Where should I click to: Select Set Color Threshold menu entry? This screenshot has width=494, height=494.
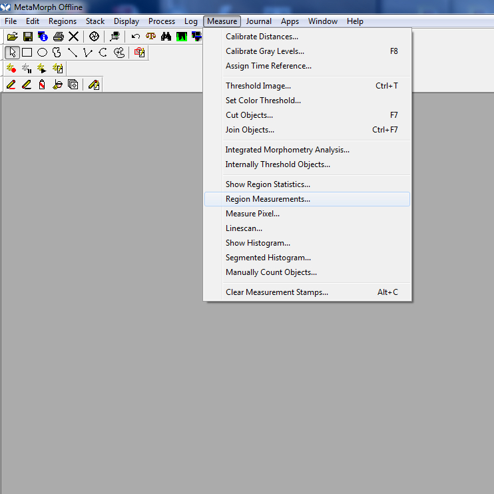pyautogui.click(x=307, y=101)
